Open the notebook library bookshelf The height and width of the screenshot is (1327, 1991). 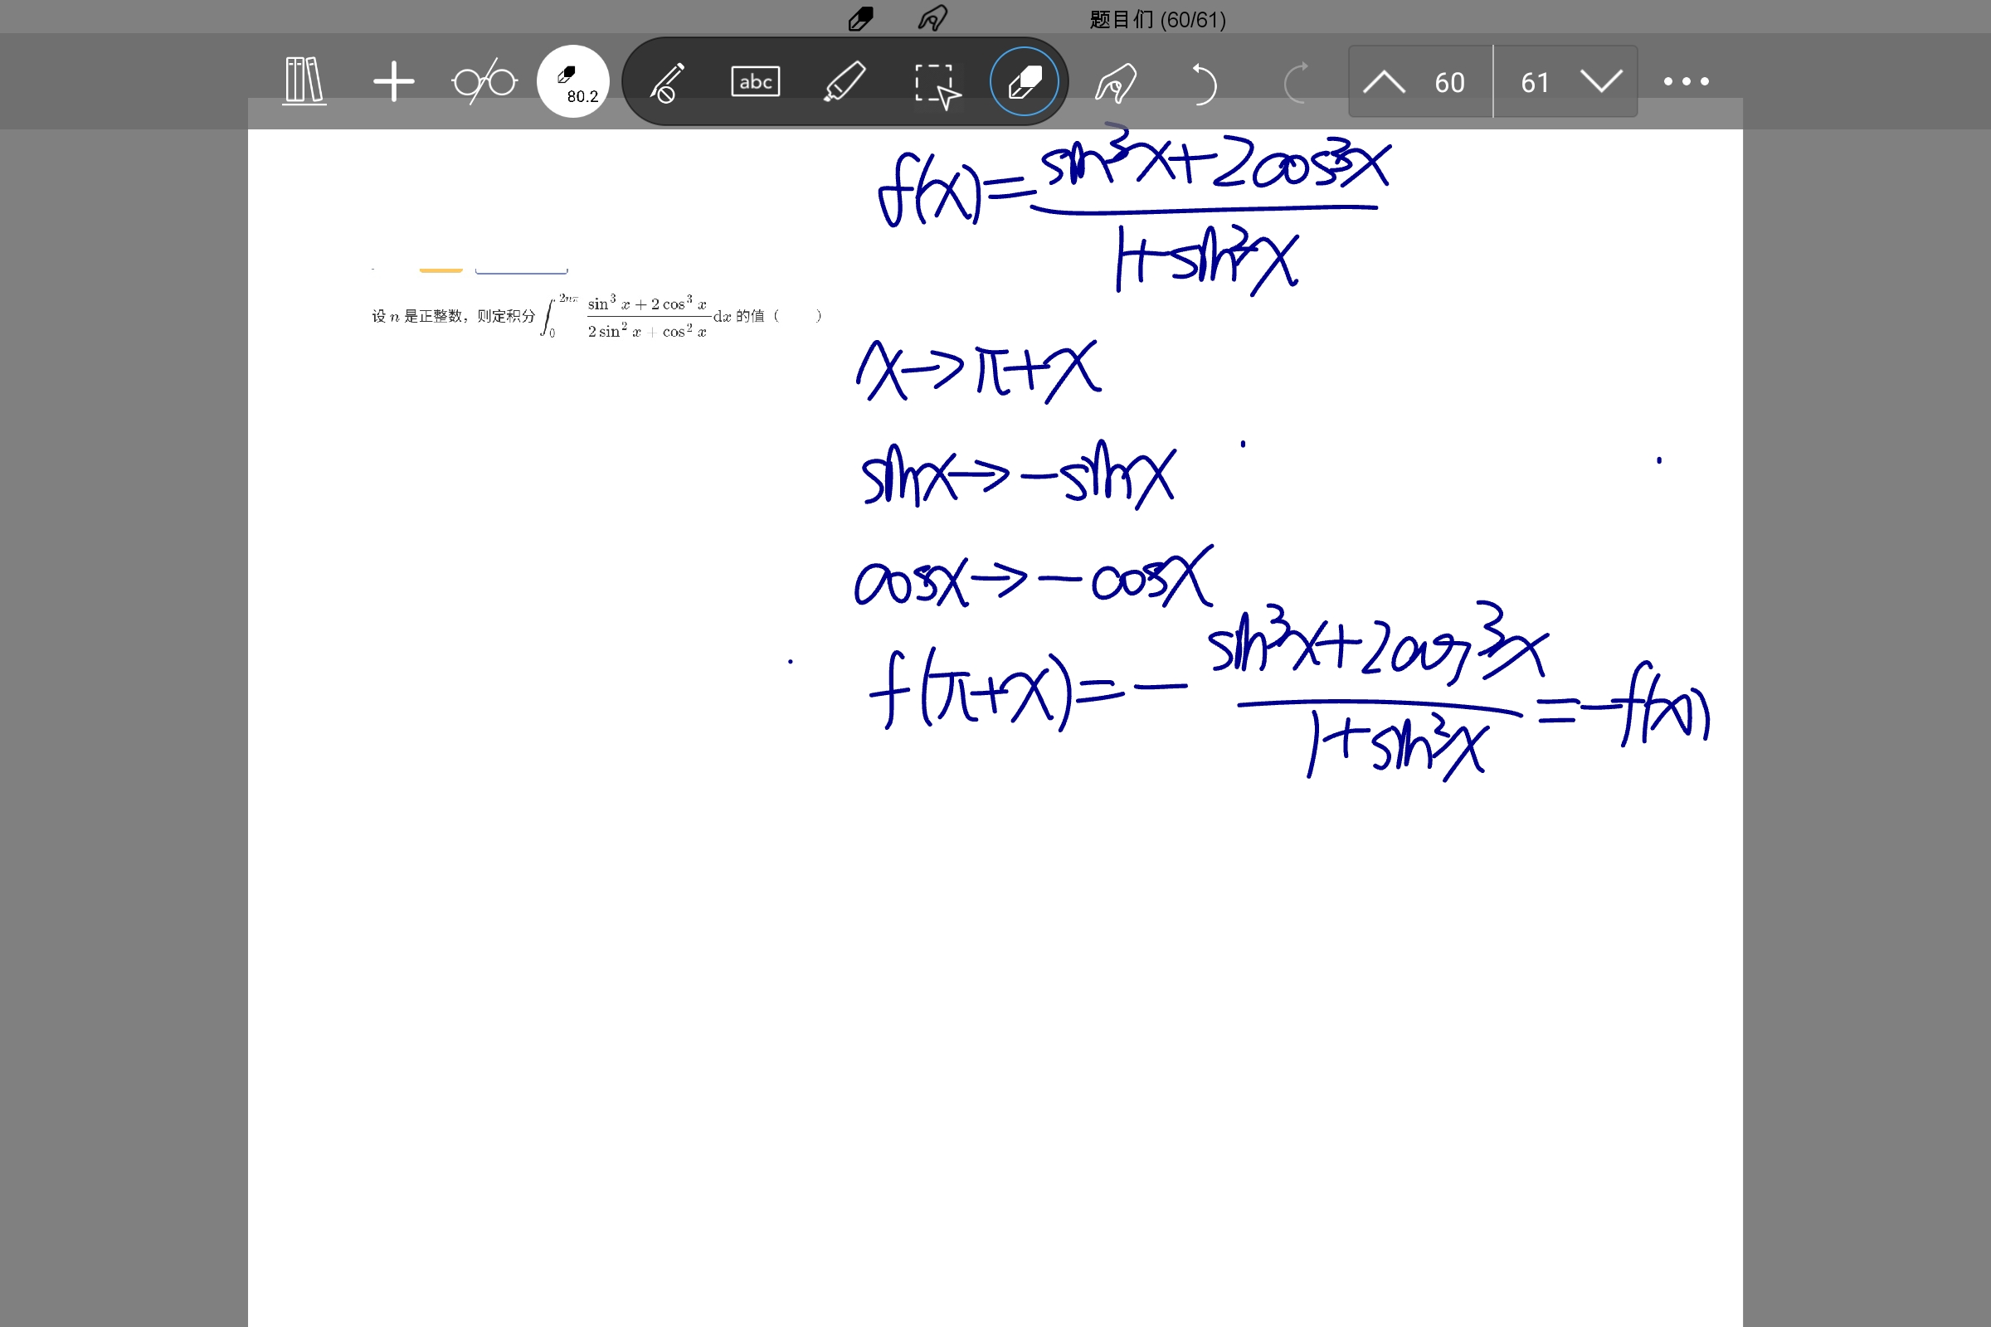tap(304, 81)
